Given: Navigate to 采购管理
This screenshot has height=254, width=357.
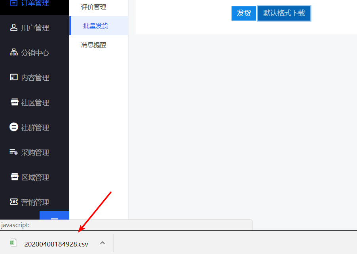Looking at the screenshot, I should tap(35, 152).
